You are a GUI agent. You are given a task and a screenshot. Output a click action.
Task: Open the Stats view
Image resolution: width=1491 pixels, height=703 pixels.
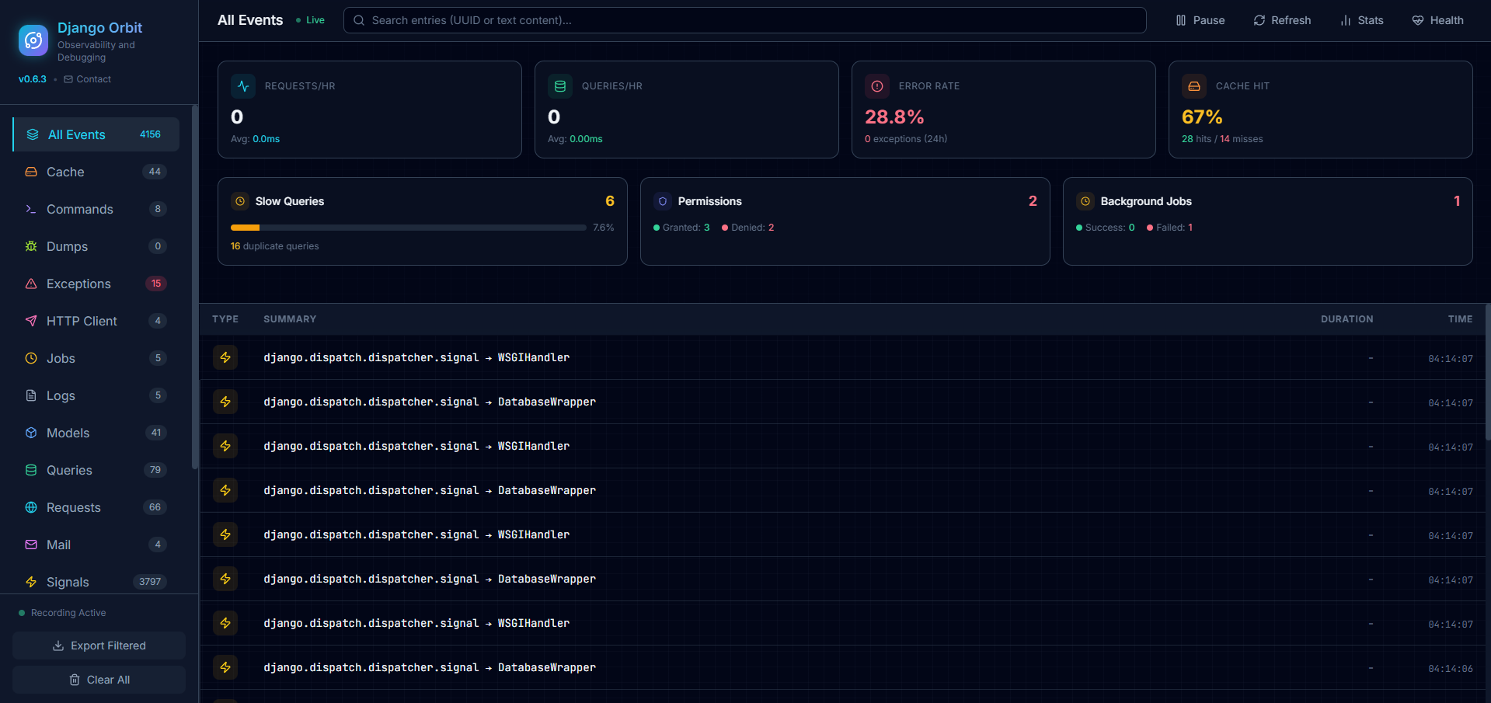click(1362, 20)
